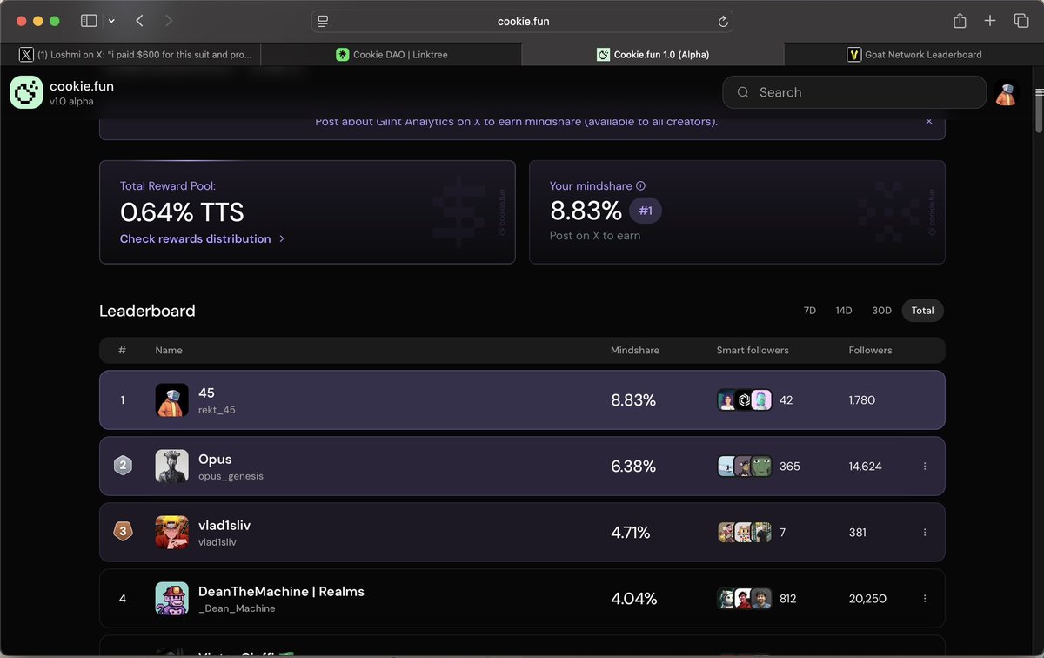The height and width of the screenshot is (658, 1044).
Task: Click the rekt_45 handle
Action: pyautogui.click(x=217, y=410)
